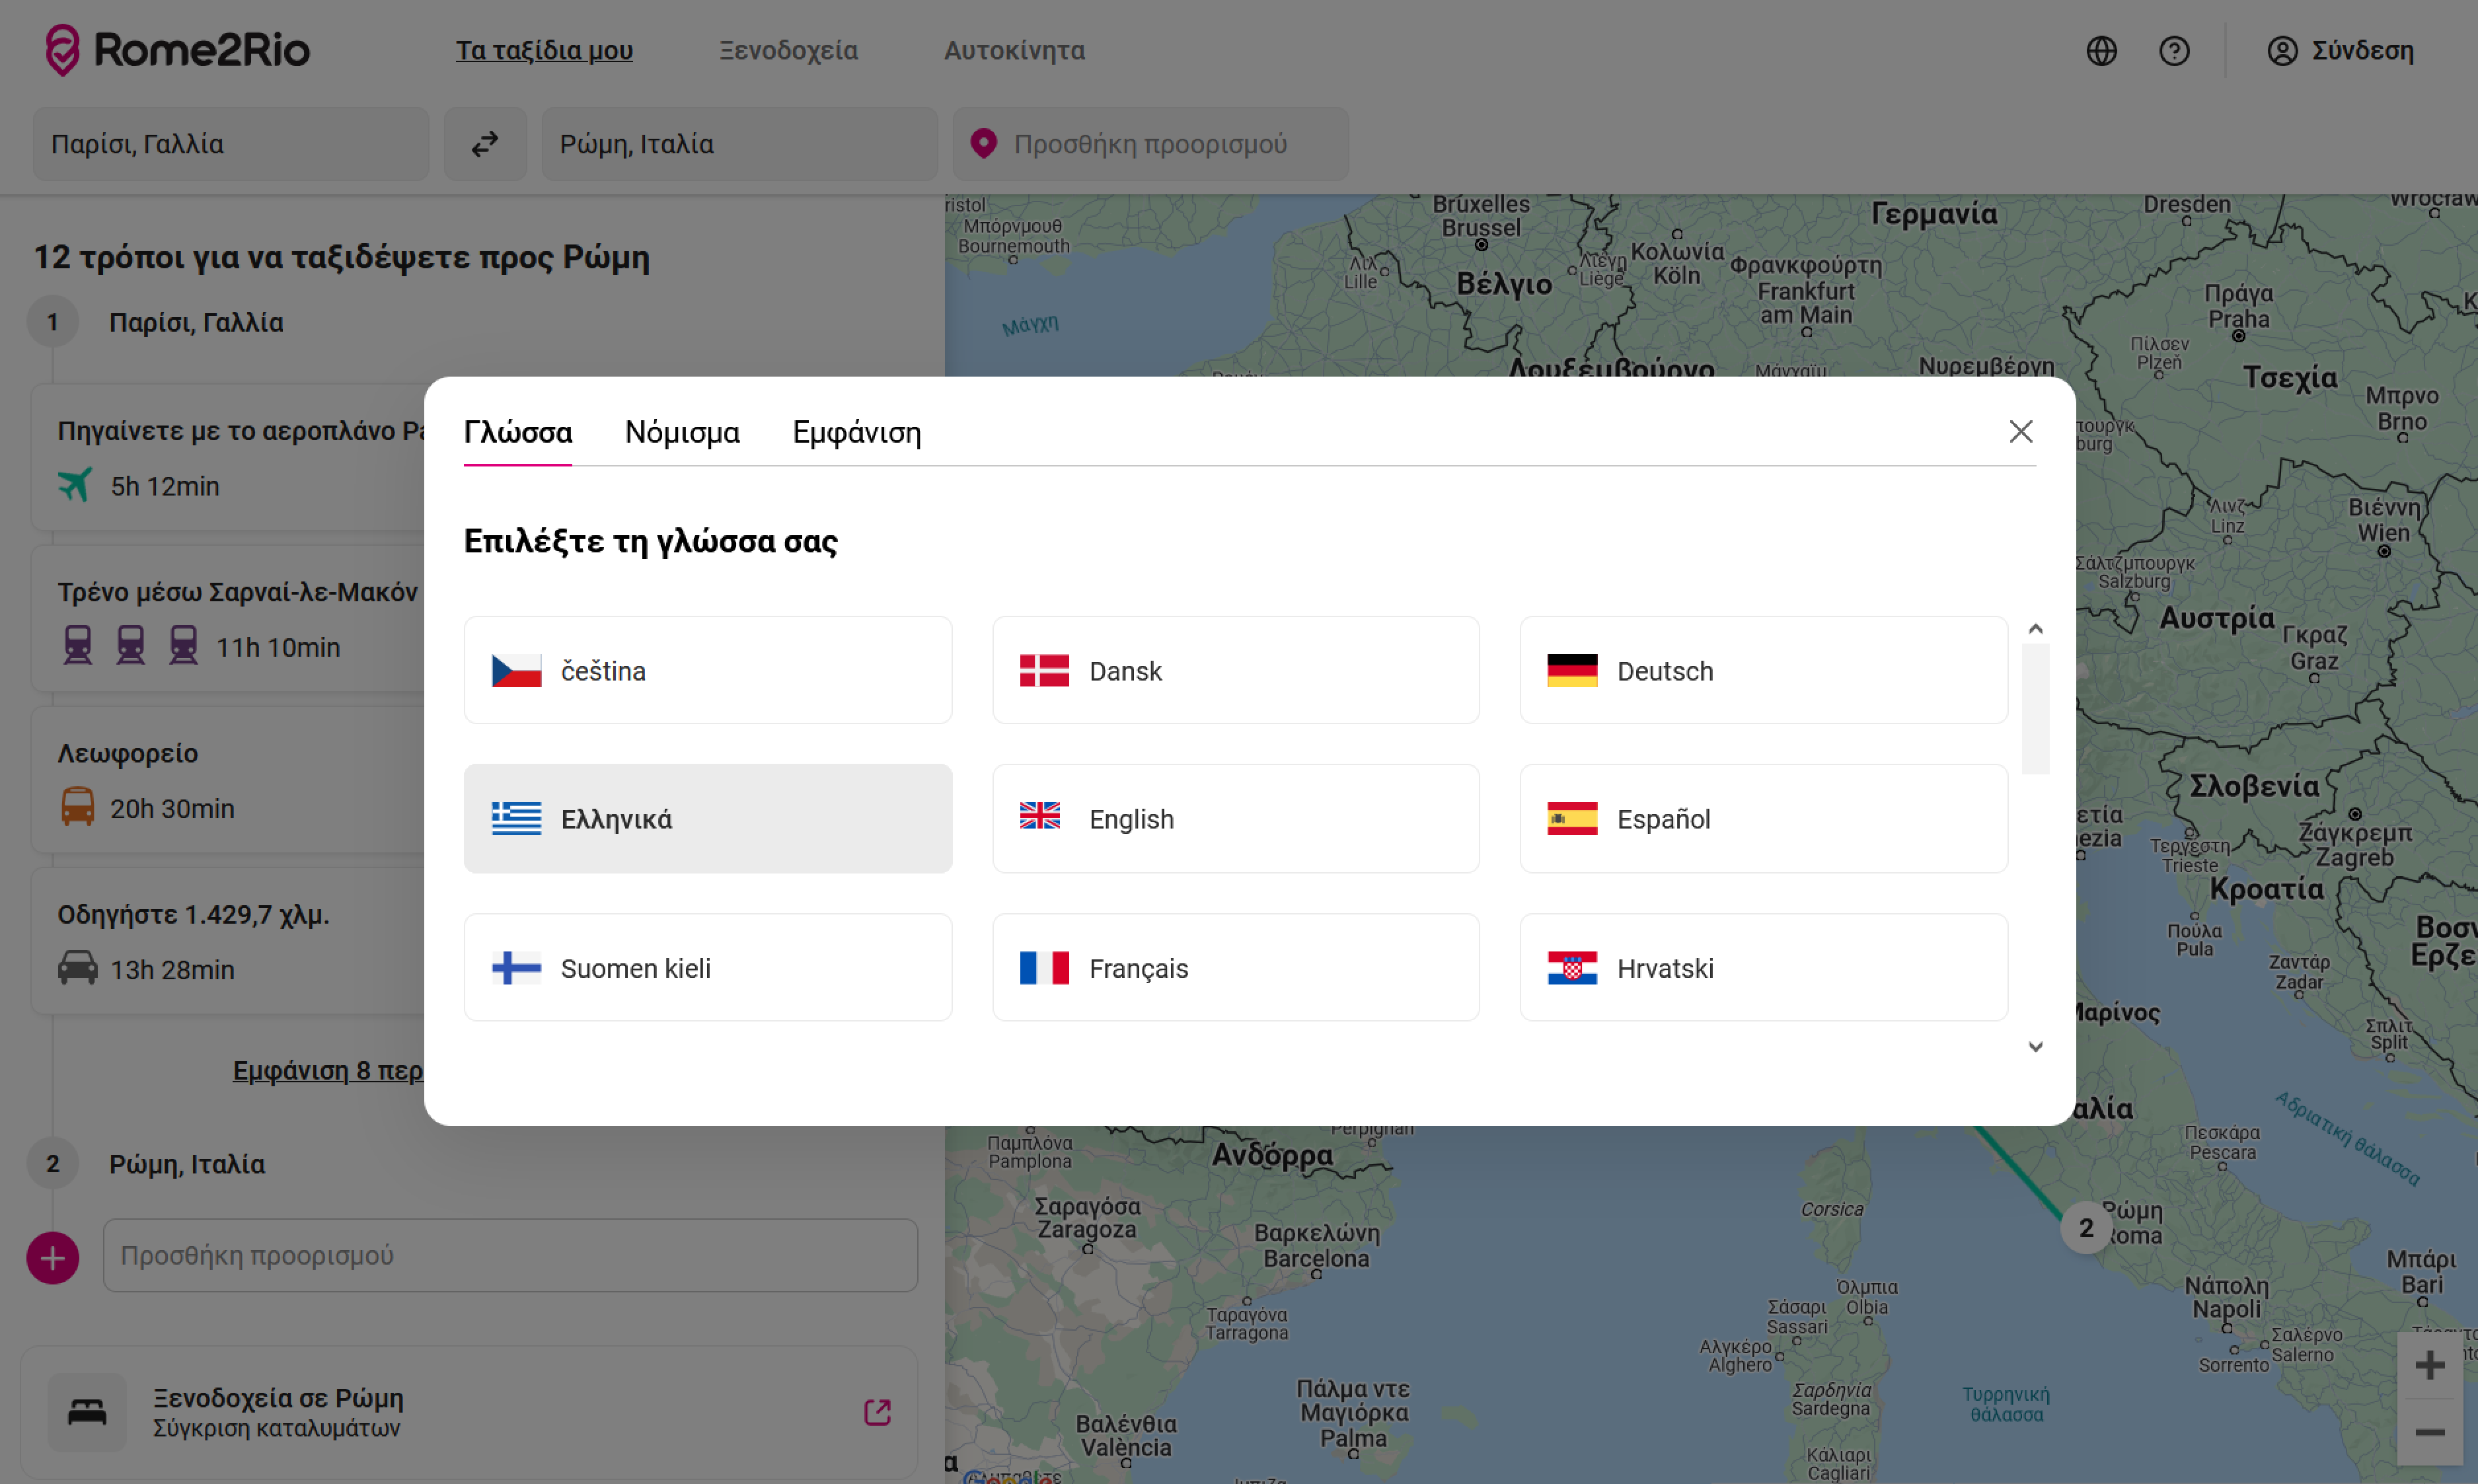Open the help question mark icon

(2173, 51)
